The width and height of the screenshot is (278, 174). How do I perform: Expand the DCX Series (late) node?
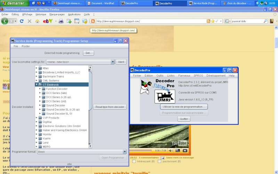(40, 93)
